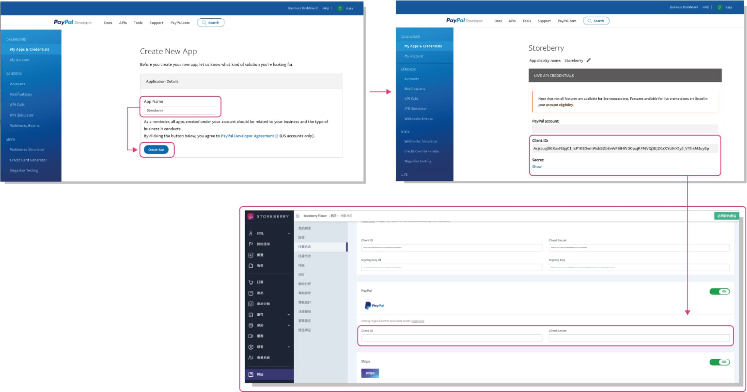
Task: Click PayPal Developer logo in Storeberry credentials window
Action: 464,20
